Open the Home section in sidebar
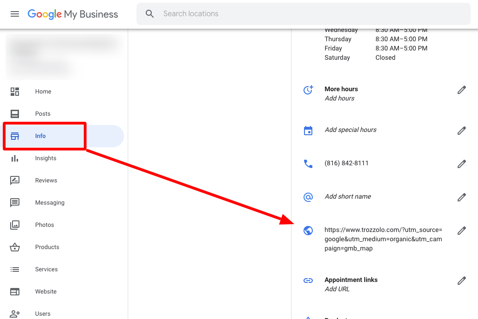Screen dimensions: 478x319 pyautogui.click(x=43, y=92)
